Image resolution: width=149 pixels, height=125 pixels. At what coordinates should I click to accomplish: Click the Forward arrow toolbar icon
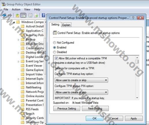pos(10,15)
